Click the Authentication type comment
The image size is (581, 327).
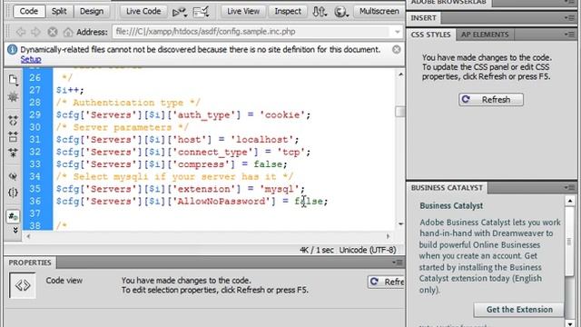tap(128, 103)
